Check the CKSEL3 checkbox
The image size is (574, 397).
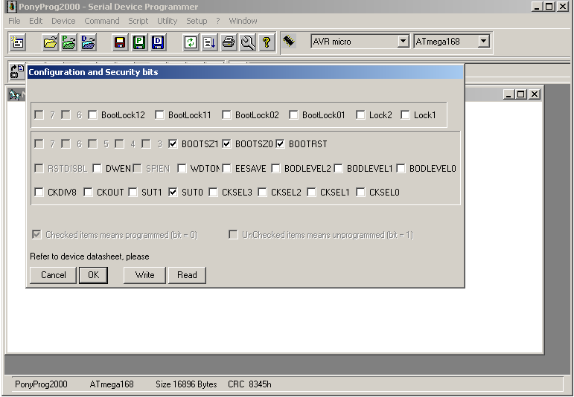pos(214,193)
